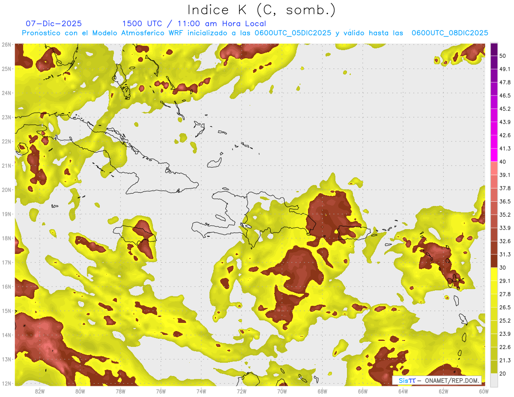The image size is (514, 397).
Task: Click the '19N' latitude label
Action: point(6,214)
